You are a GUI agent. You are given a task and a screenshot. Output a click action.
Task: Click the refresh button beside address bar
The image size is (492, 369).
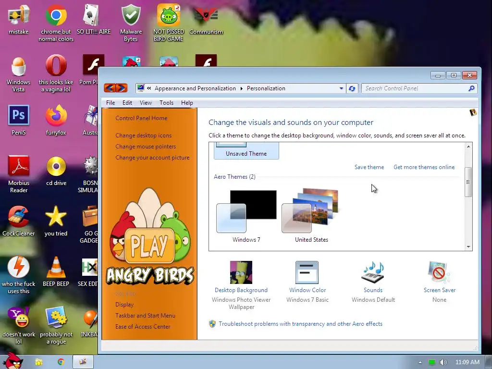352,88
